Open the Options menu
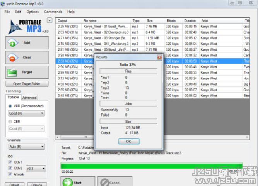Image resolution: width=258 pixels, height=186 pixels. (x=32, y=12)
